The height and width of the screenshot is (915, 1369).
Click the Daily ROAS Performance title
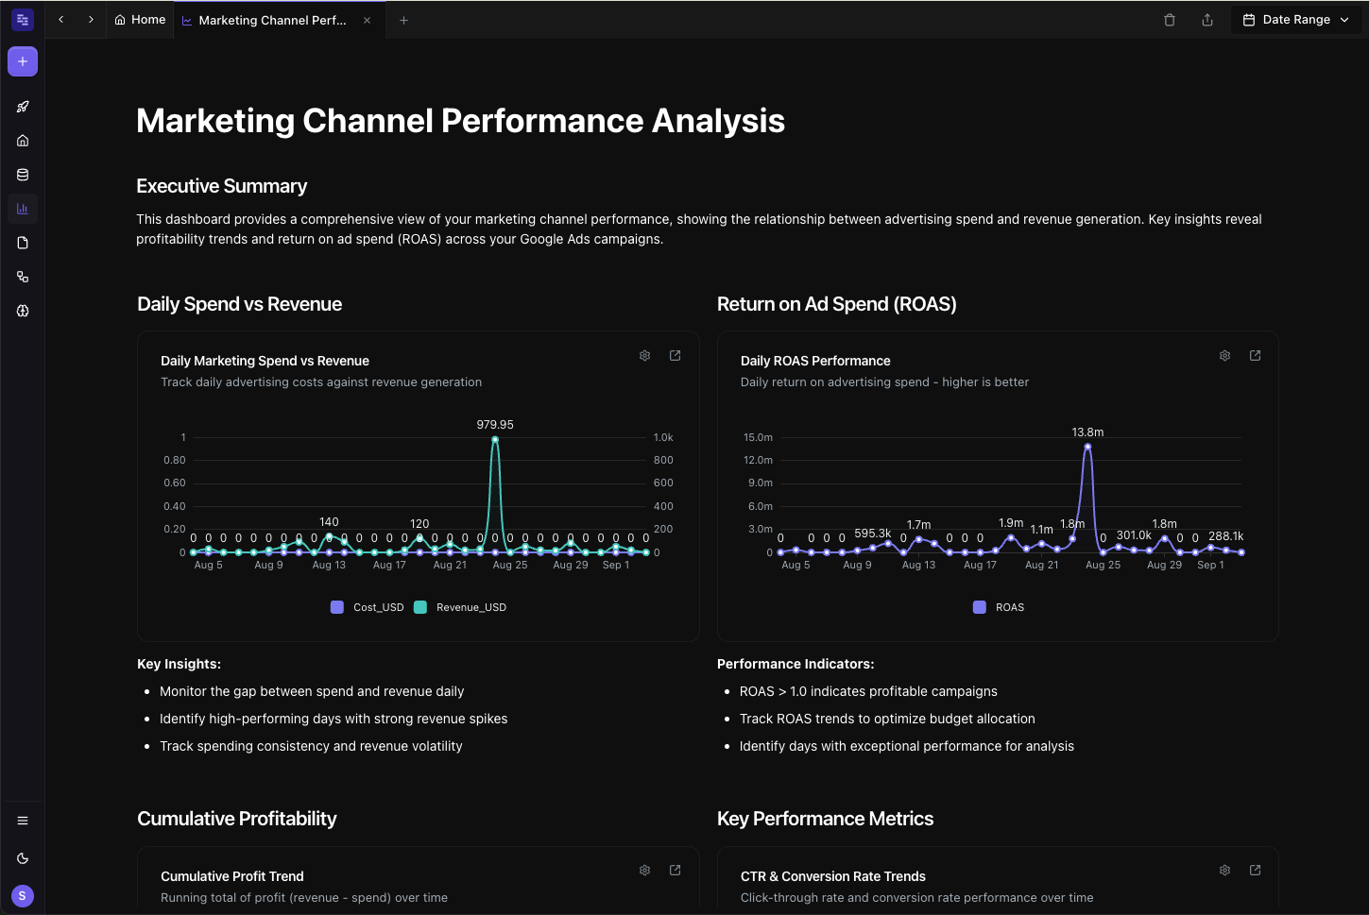[x=815, y=361]
